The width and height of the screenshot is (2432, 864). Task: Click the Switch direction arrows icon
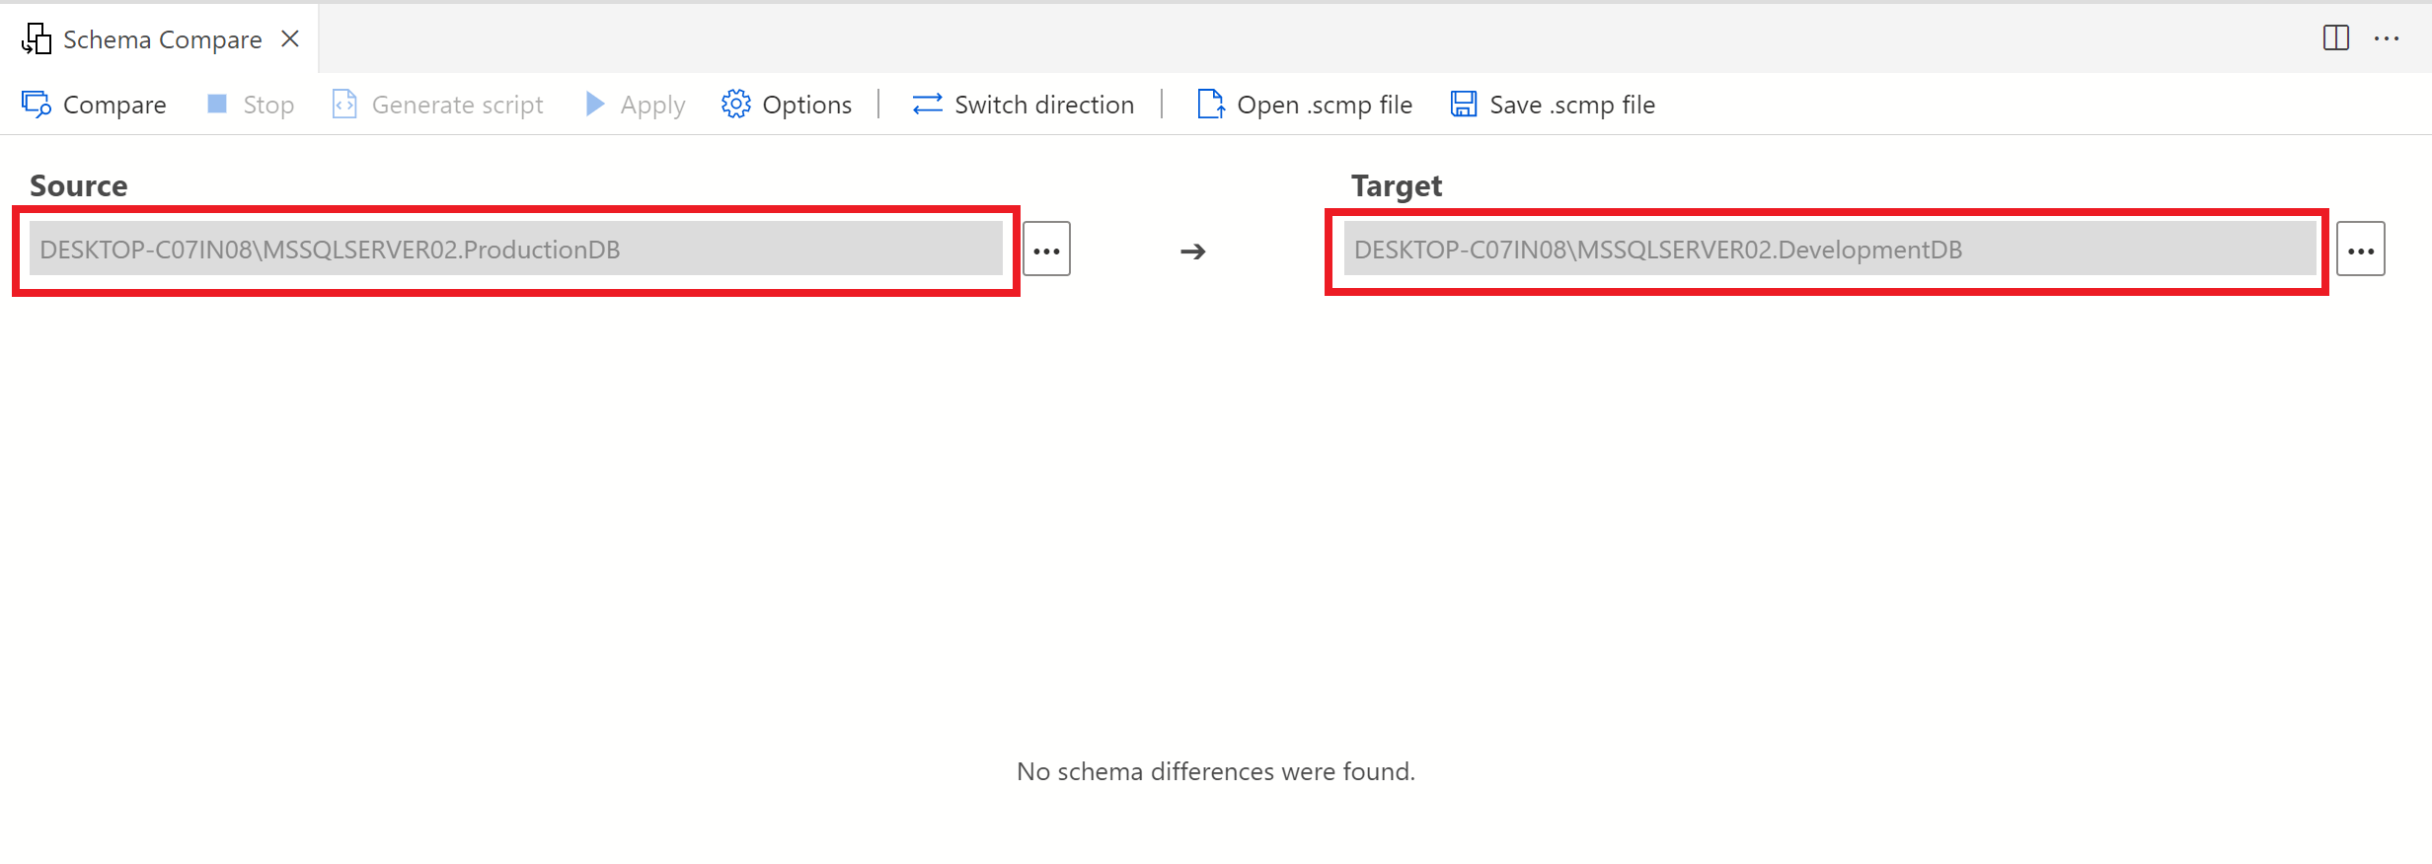927,104
